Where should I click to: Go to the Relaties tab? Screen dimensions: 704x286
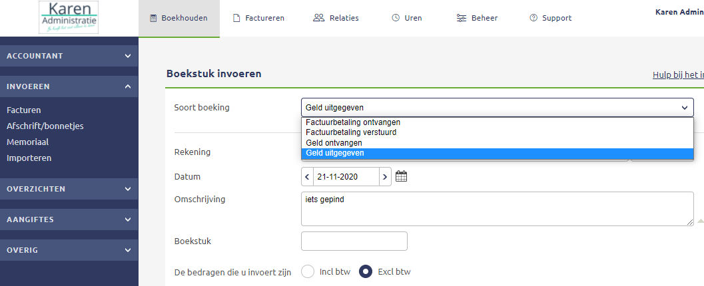click(x=336, y=18)
